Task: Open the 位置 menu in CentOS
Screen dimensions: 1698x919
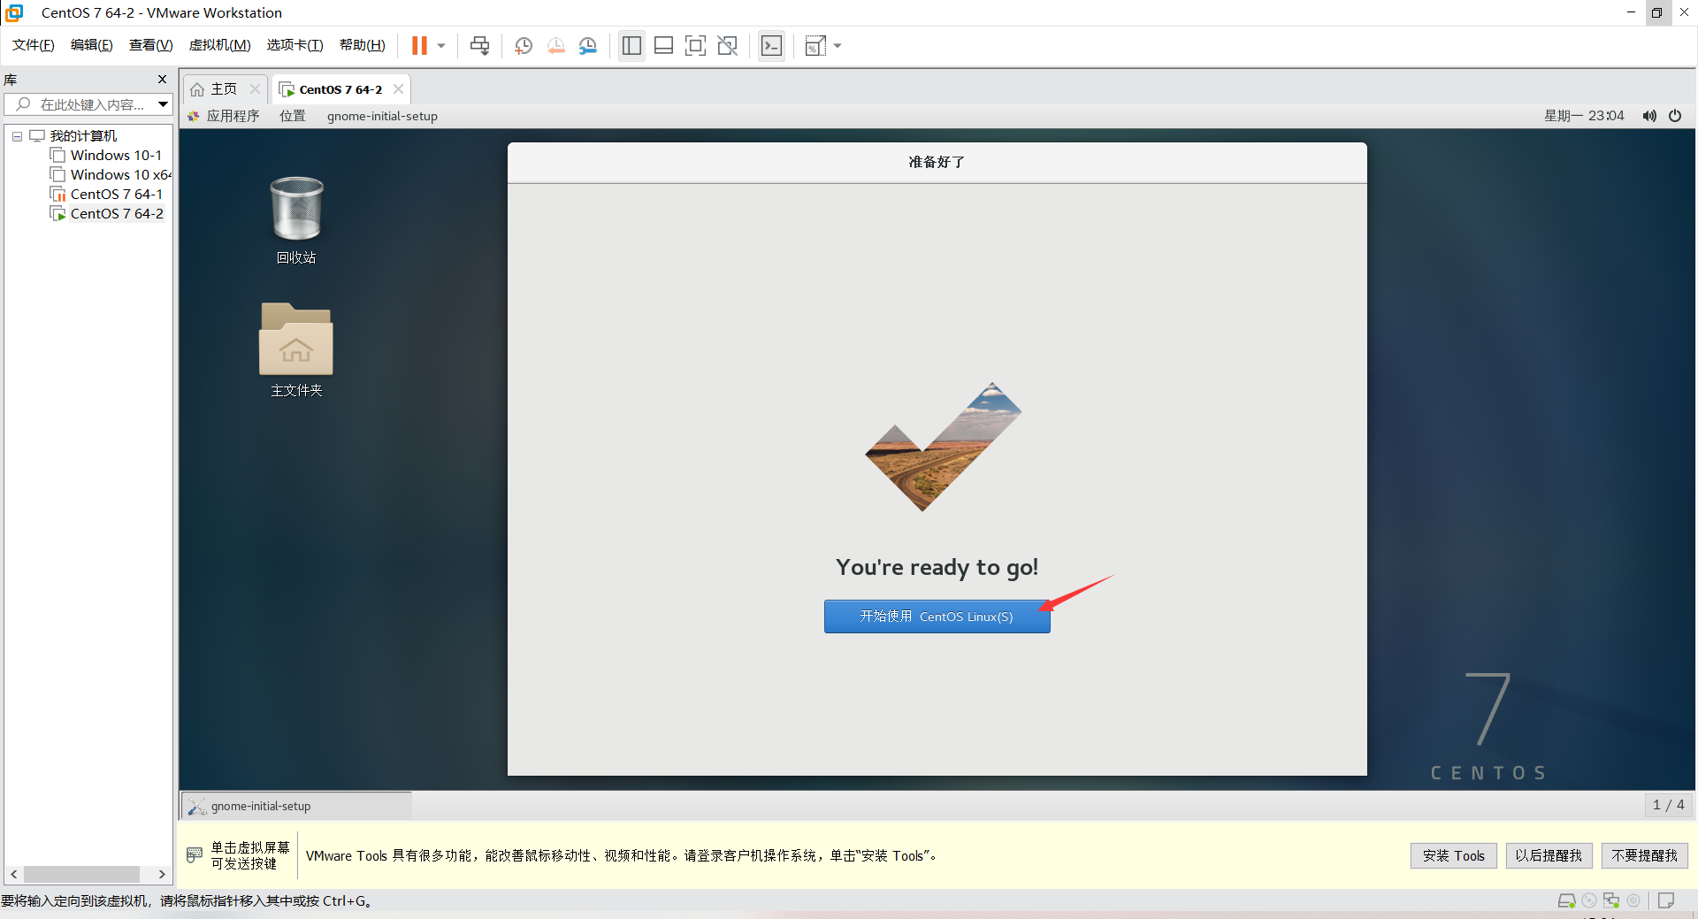Action: (293, 116)
